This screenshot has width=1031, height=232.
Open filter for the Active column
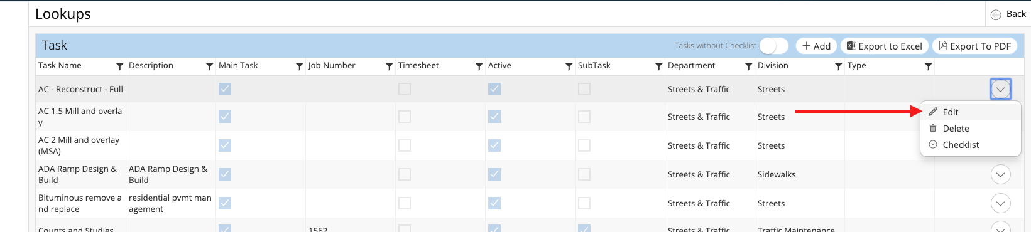pos(569,66)
